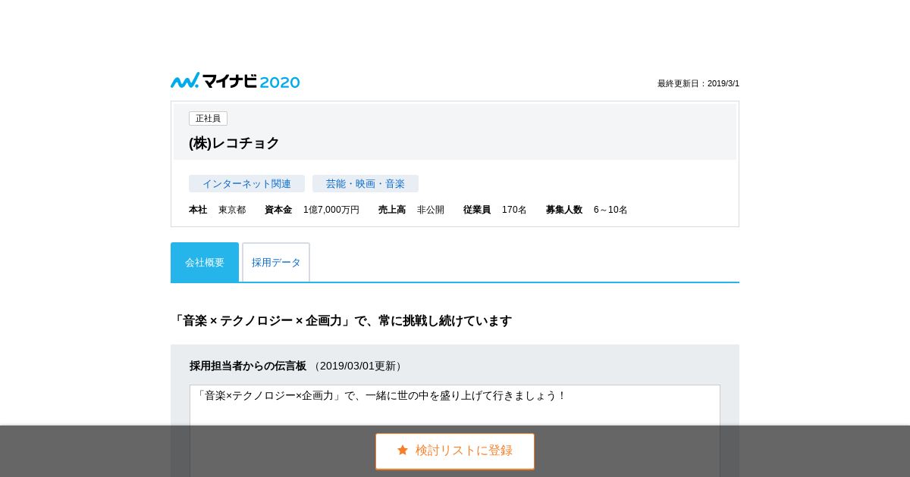Switch to the 会社概要 tab

point(205,262)
